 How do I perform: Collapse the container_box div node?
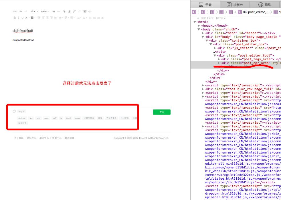[207, 41]
